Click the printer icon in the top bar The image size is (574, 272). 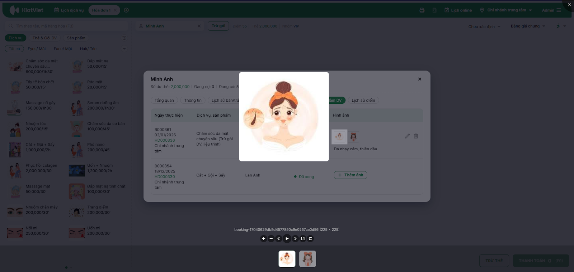click(x=422, y=10)
